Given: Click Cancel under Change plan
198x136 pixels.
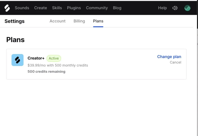Looking at the screenshot, I should click(175, 62).
